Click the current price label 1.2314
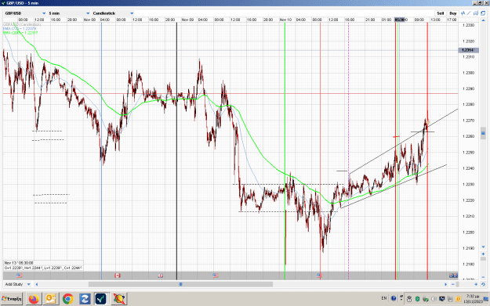This screenshot has width=490, height=306. [x=468, y=50]
